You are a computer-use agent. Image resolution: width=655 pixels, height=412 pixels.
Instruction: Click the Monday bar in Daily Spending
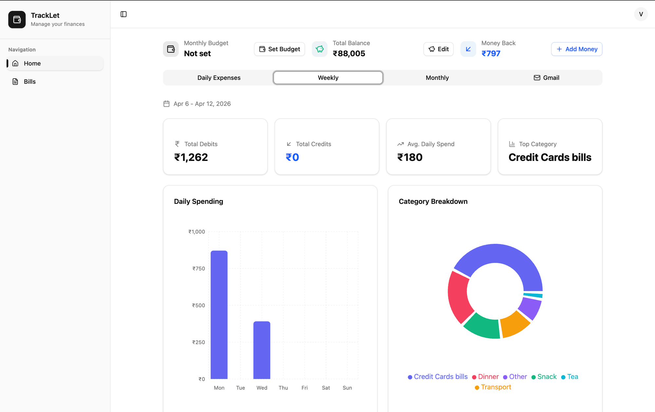point(219,315)
